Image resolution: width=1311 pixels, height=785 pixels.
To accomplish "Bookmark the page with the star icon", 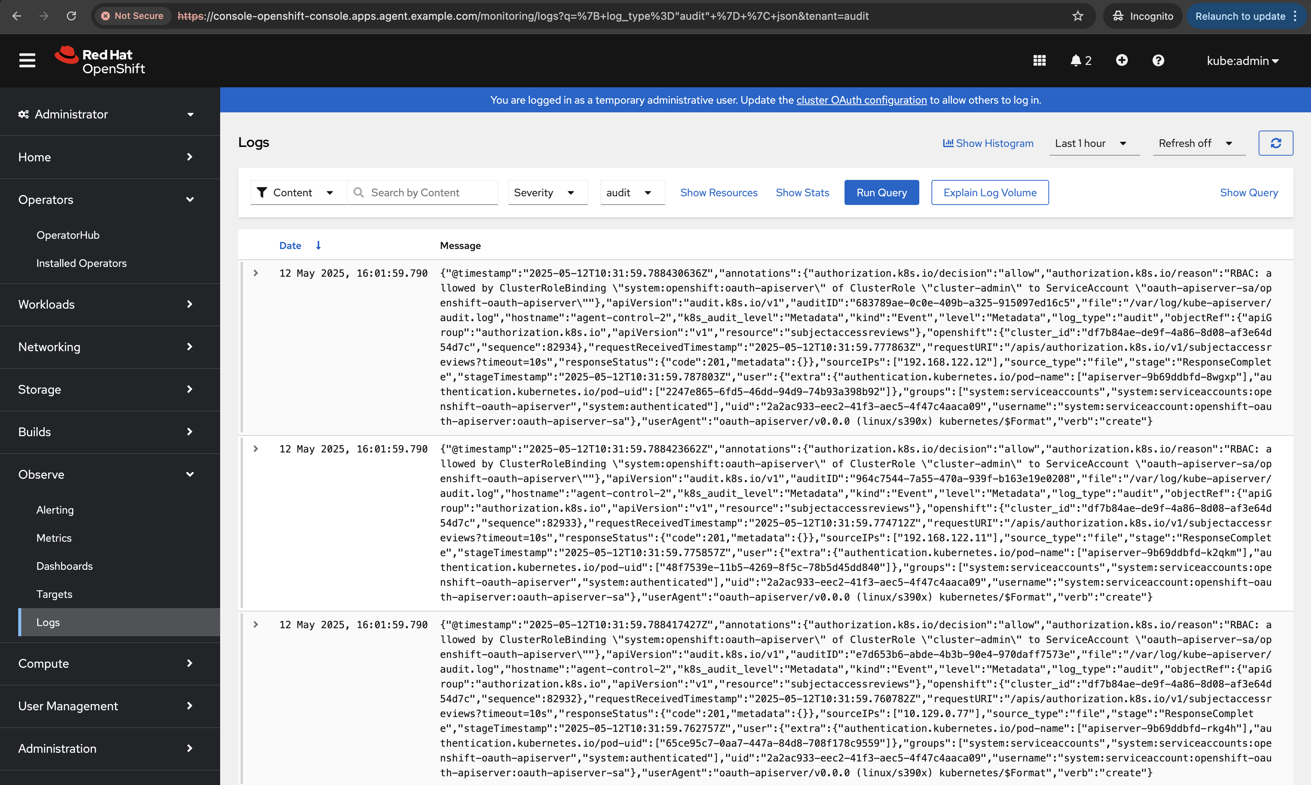I will coord(1078,16).
